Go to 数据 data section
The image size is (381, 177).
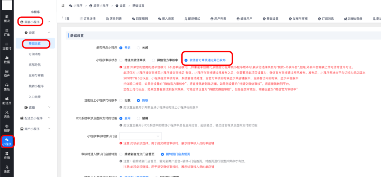7,60
